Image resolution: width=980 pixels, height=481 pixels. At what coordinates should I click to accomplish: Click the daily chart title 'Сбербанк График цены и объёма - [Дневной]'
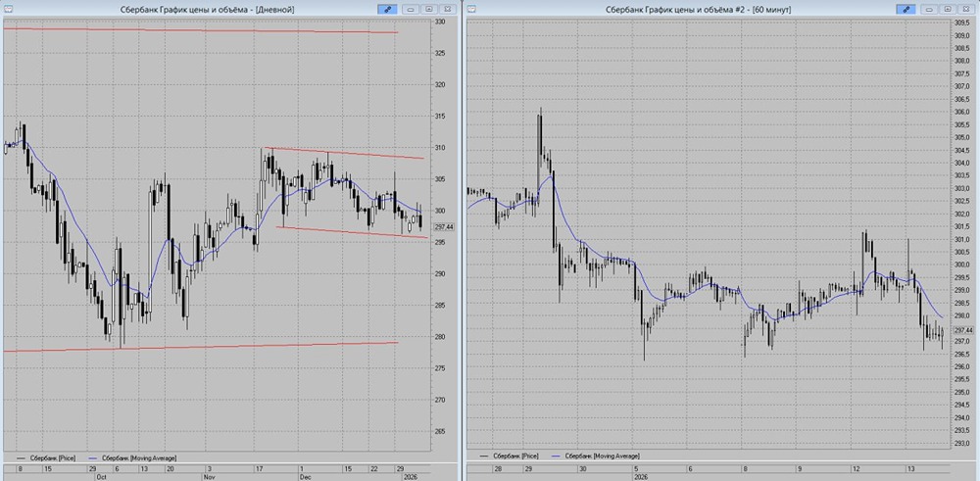coord(206,10)
